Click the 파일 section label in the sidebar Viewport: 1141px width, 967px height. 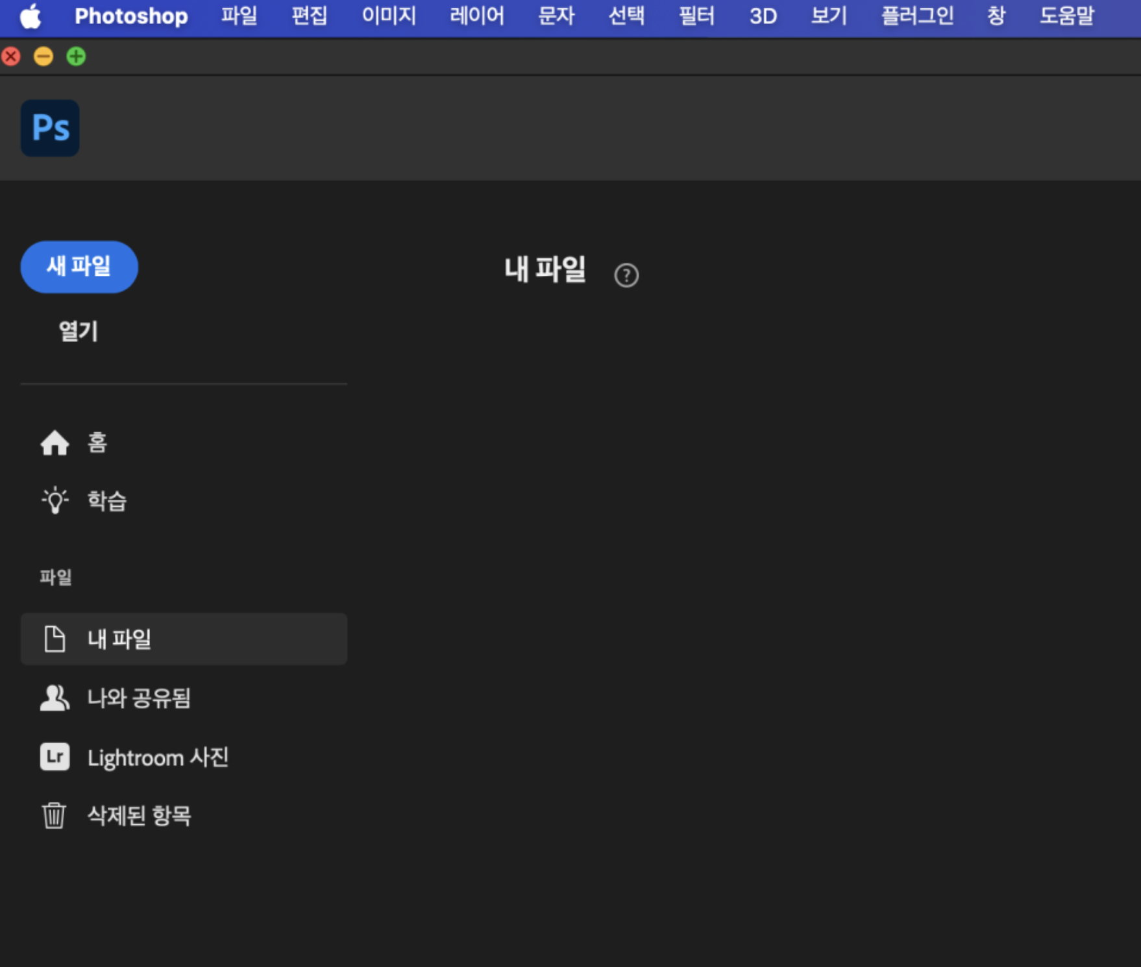coord(56,577)
